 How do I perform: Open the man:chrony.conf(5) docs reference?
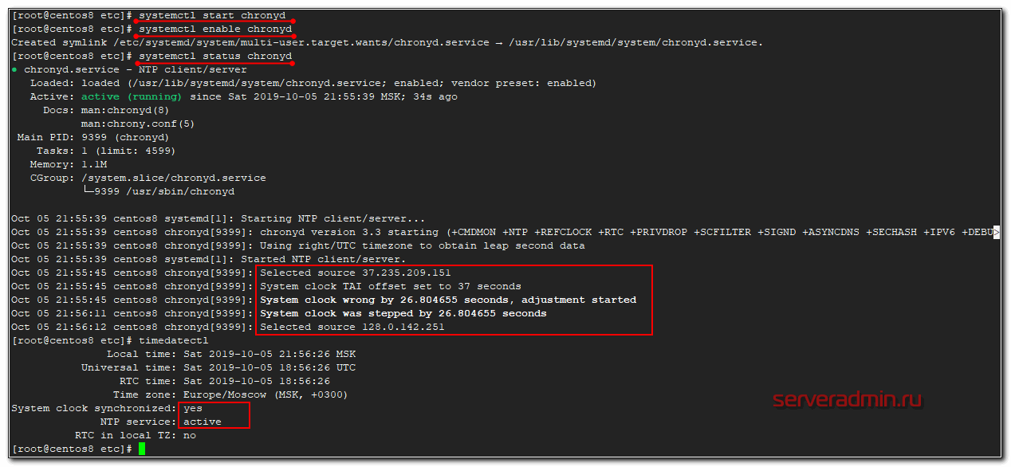point(137,124)
